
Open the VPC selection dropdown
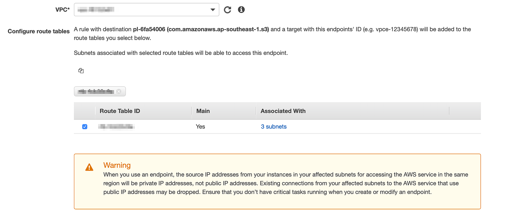[213, 9]
